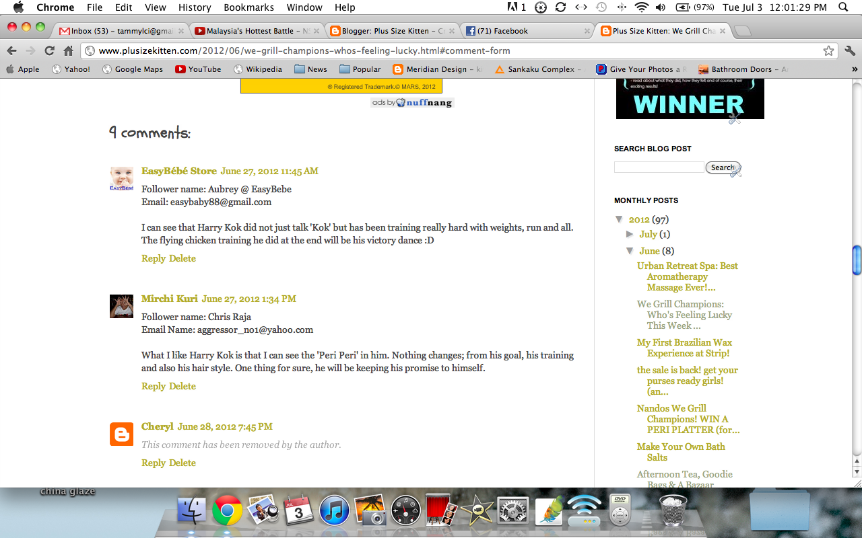This screenshot has height=538, width=862.
Task: Delete EasyBébé Store's comment
Action: pyautogui.click(x=183, y=258)
